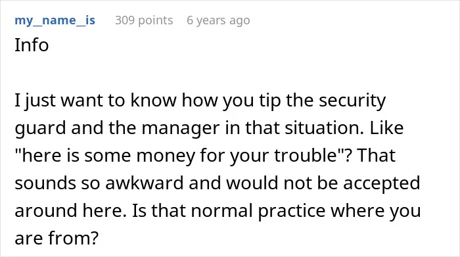Click the word accepted in the comment

381,183
